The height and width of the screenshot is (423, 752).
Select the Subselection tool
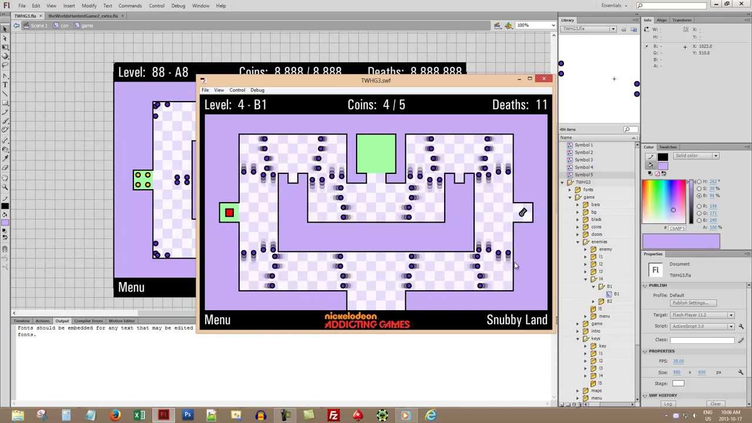(x=5, y=38)
